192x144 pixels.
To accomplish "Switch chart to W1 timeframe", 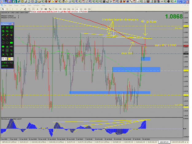I will [85, 9].
